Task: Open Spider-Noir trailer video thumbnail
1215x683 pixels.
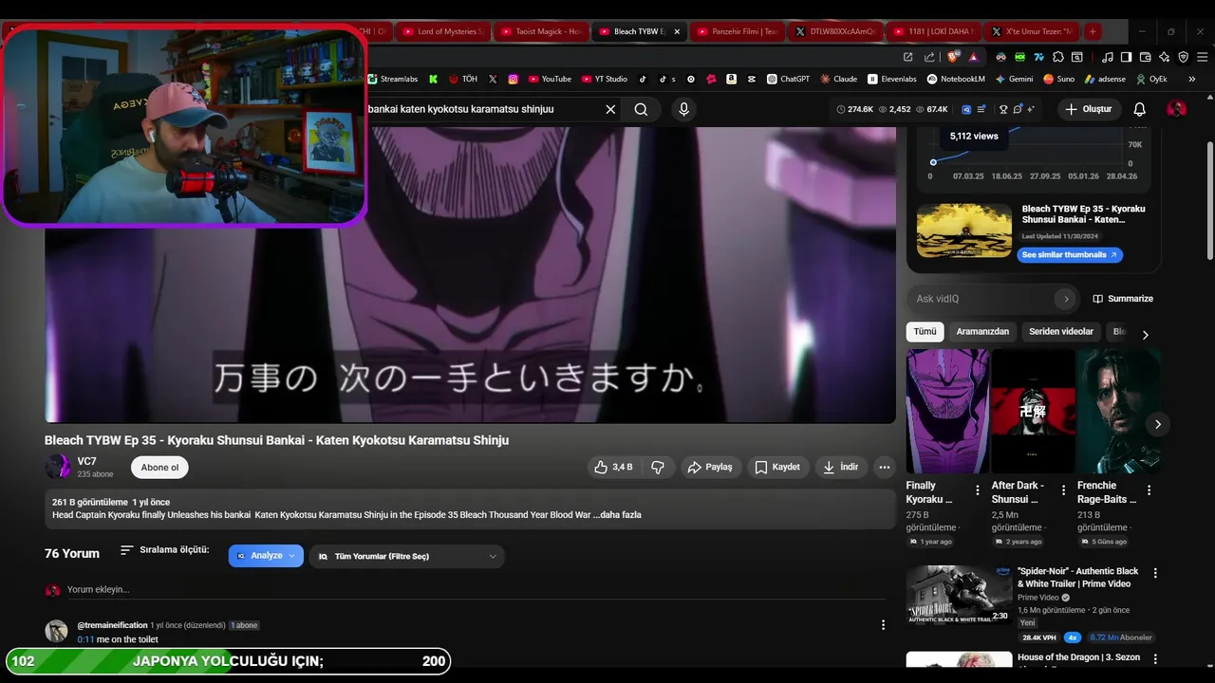Action: (959, 595)
